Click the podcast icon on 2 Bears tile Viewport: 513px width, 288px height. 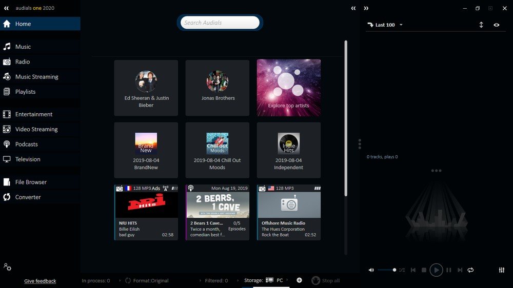(191, 188)
